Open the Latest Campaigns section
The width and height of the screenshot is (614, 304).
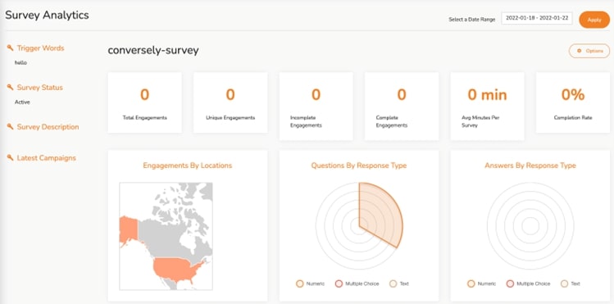tap(46, 158)
